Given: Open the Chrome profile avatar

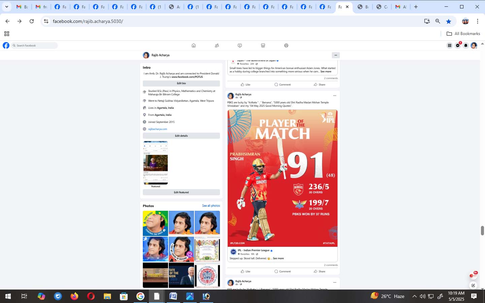Looking at the screenshot, I should coord(465,21).
